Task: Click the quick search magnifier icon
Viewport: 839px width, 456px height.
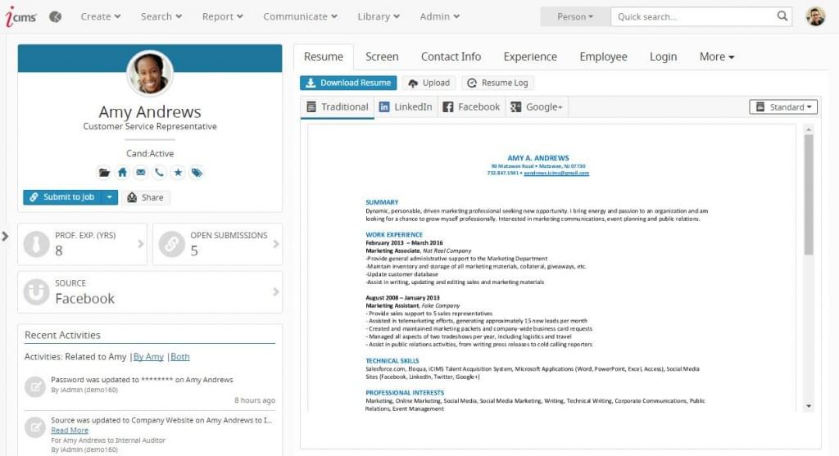Action: coord(782,16)
